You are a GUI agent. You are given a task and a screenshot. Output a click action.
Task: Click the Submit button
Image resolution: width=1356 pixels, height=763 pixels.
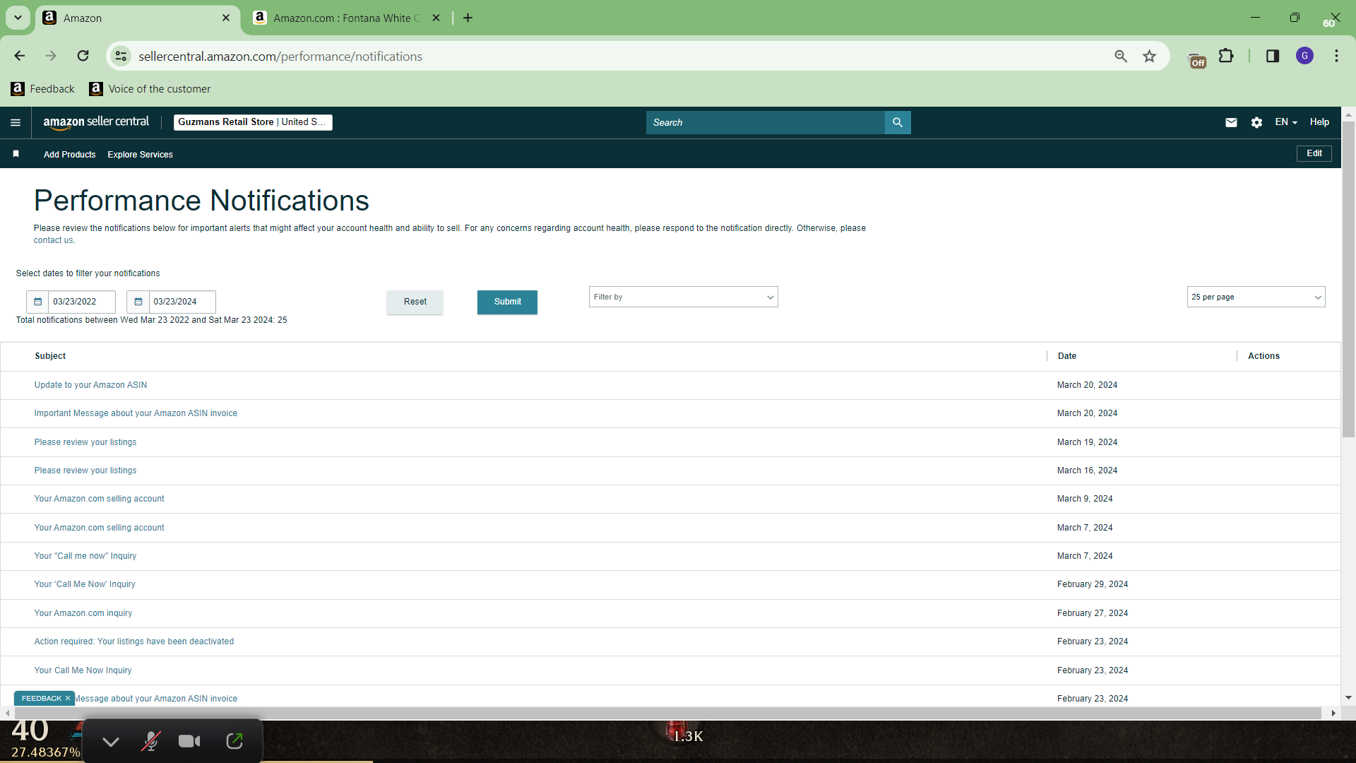tap(507, 302)
